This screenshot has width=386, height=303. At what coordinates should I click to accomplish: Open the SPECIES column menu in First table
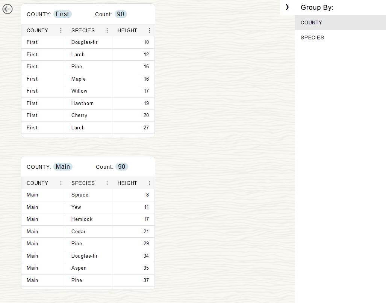(x=107, y=30)
